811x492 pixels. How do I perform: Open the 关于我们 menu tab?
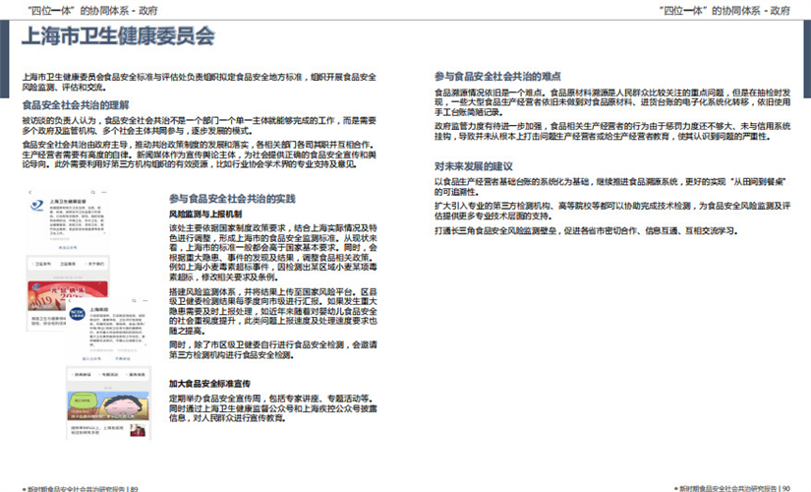point(95,264)
